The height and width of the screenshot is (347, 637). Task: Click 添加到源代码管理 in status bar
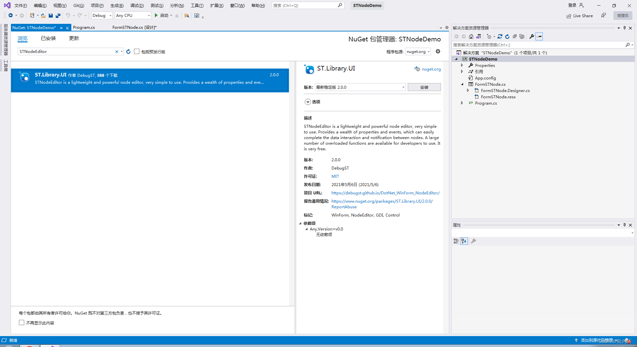point(597,340)
